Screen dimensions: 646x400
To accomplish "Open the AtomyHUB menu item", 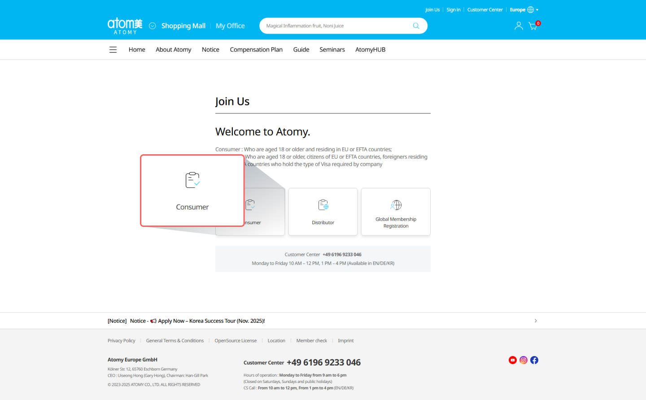I will pos(371,50).
